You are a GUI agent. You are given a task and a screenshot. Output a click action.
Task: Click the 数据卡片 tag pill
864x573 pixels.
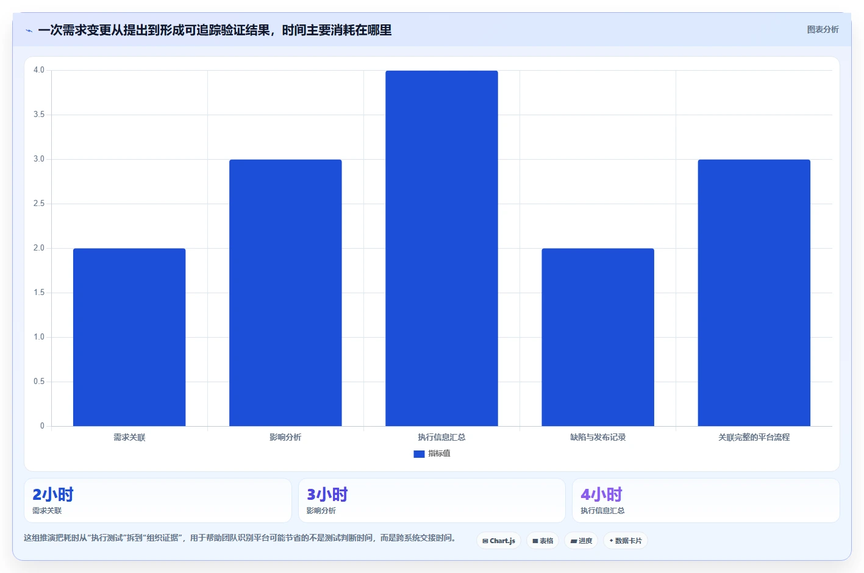626,541
